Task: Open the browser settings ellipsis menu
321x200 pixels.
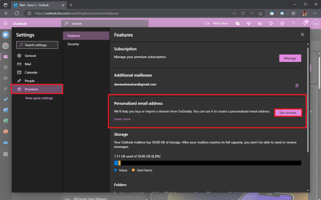Action: click(315, 13)
